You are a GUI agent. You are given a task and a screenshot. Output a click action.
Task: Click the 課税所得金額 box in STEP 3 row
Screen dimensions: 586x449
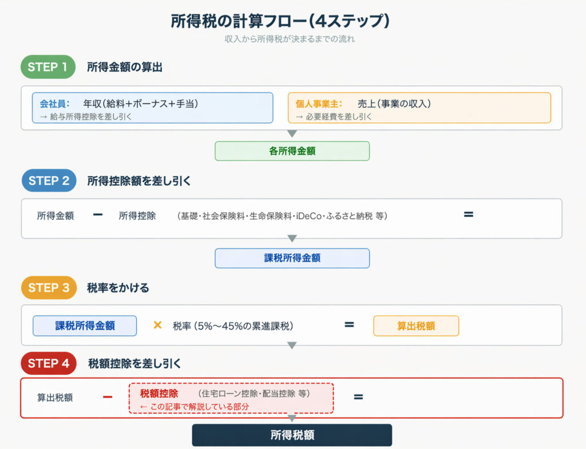(85, 325)
